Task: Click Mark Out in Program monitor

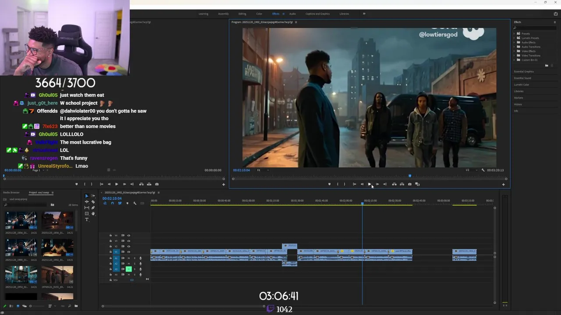Action: click(x=344, y=184)
